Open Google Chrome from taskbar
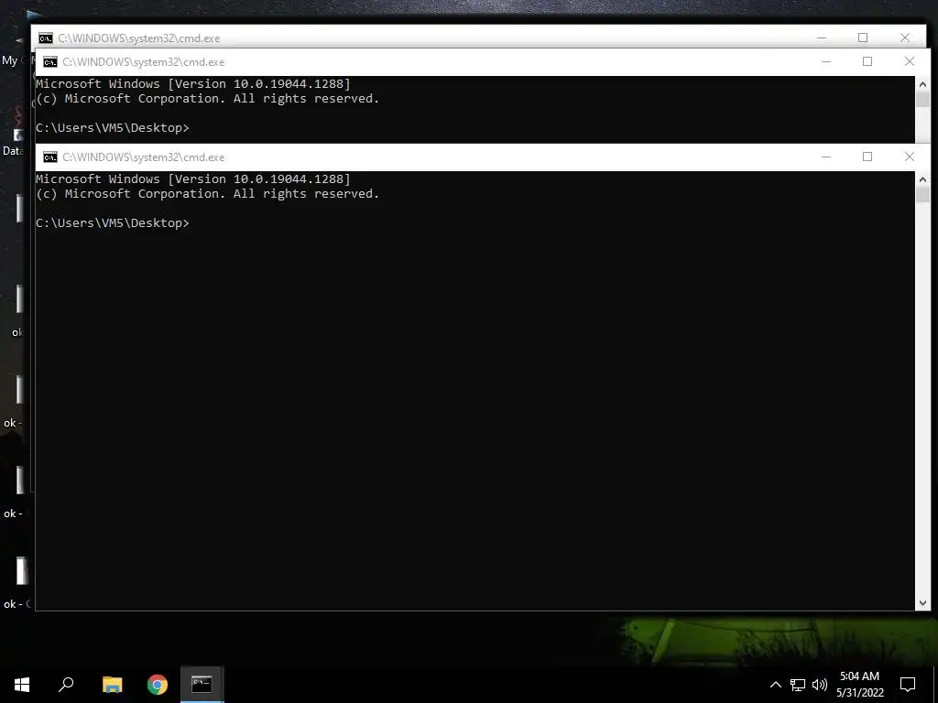 point(158,685)
